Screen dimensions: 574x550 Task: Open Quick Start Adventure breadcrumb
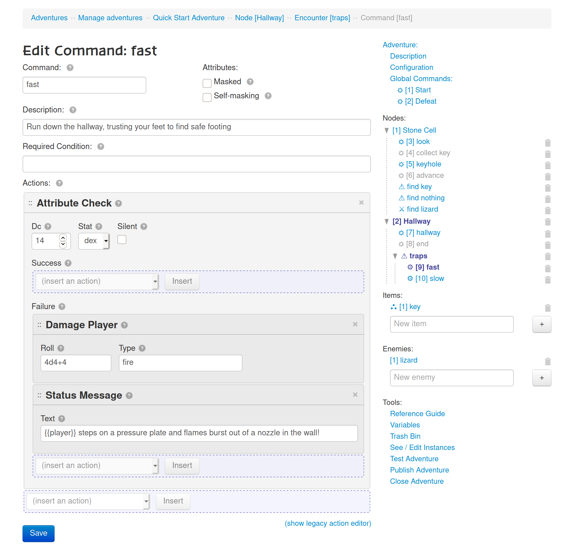(189, 18)
